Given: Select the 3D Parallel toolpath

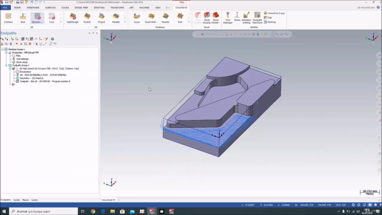Looking at the screenshot, I should click(x=116, y=18).
